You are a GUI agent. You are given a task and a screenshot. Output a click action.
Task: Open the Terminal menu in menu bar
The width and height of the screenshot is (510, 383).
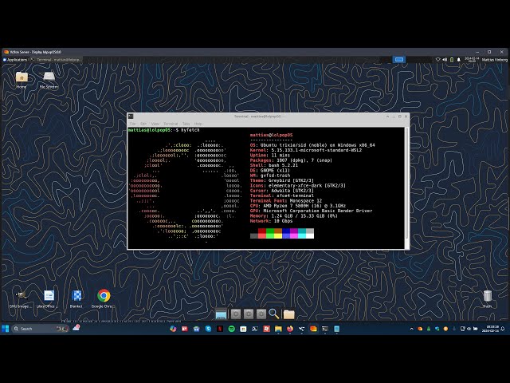click(x=171, y=124)
